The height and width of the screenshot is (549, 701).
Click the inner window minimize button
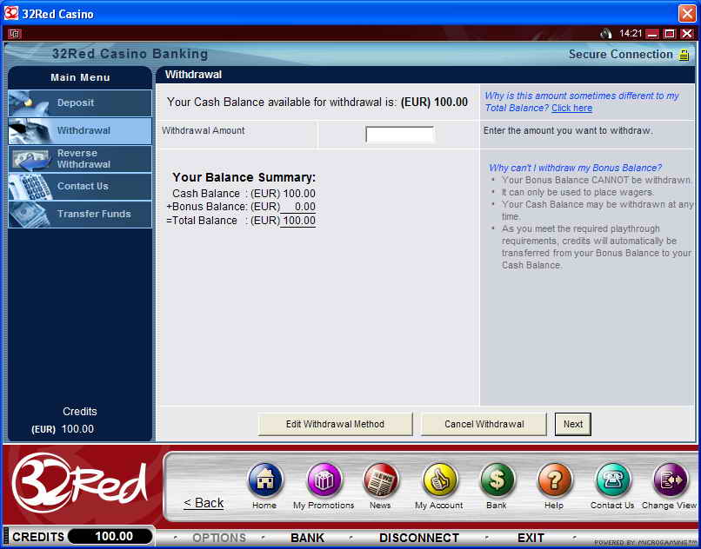click(652, 34)
